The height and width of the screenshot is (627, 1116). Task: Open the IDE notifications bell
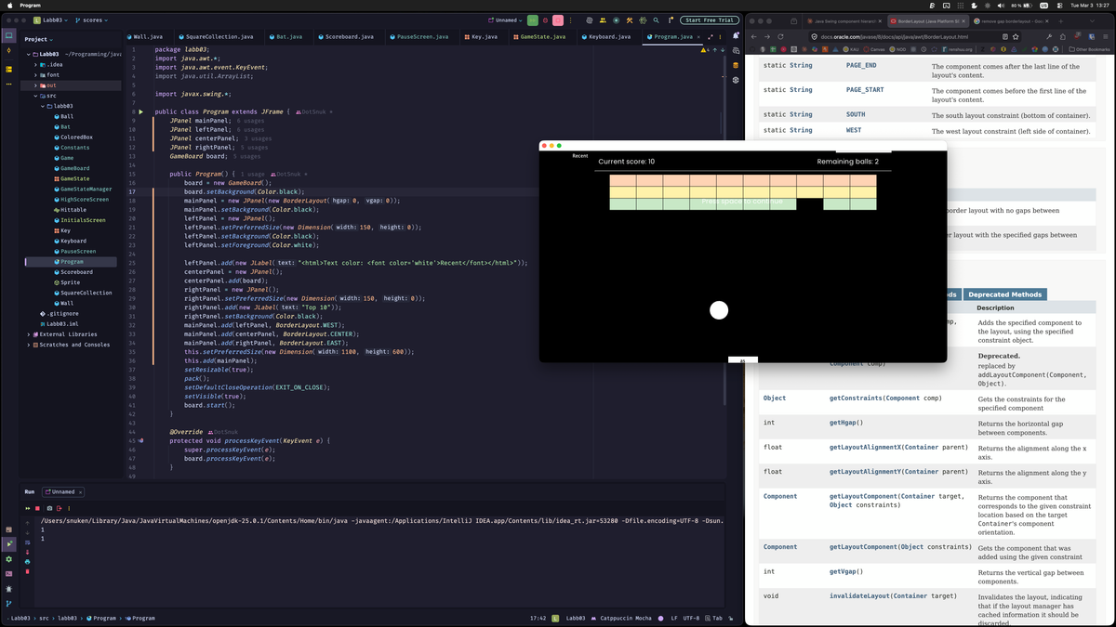click(x=736, y=36)
